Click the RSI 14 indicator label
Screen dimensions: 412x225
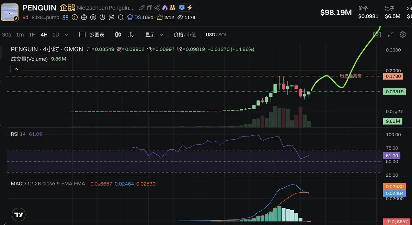tap(18, 134)
